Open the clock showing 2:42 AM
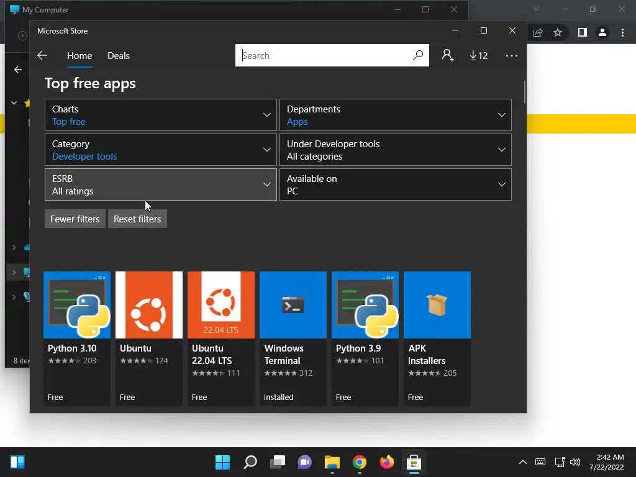 pos(606,462)
